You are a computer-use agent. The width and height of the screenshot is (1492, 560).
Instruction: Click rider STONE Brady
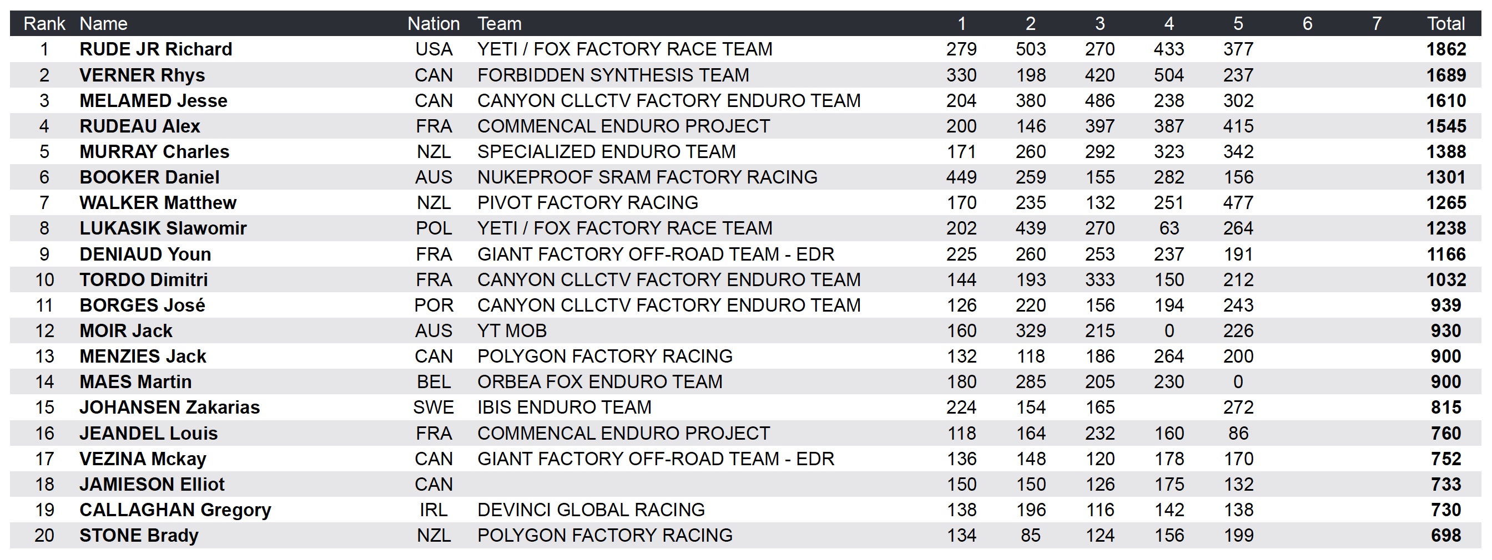point(139,536)
